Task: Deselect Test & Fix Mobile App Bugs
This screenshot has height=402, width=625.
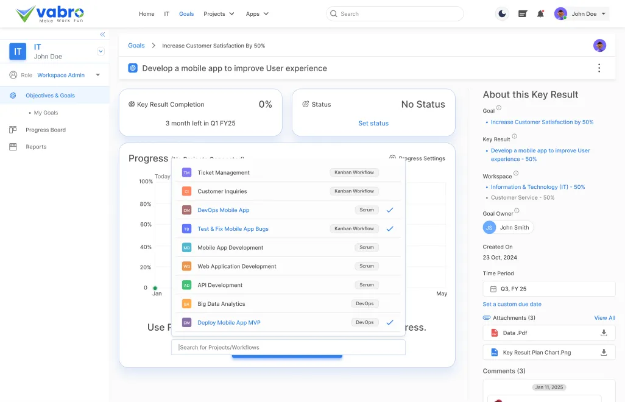Action: coord(390,229)
